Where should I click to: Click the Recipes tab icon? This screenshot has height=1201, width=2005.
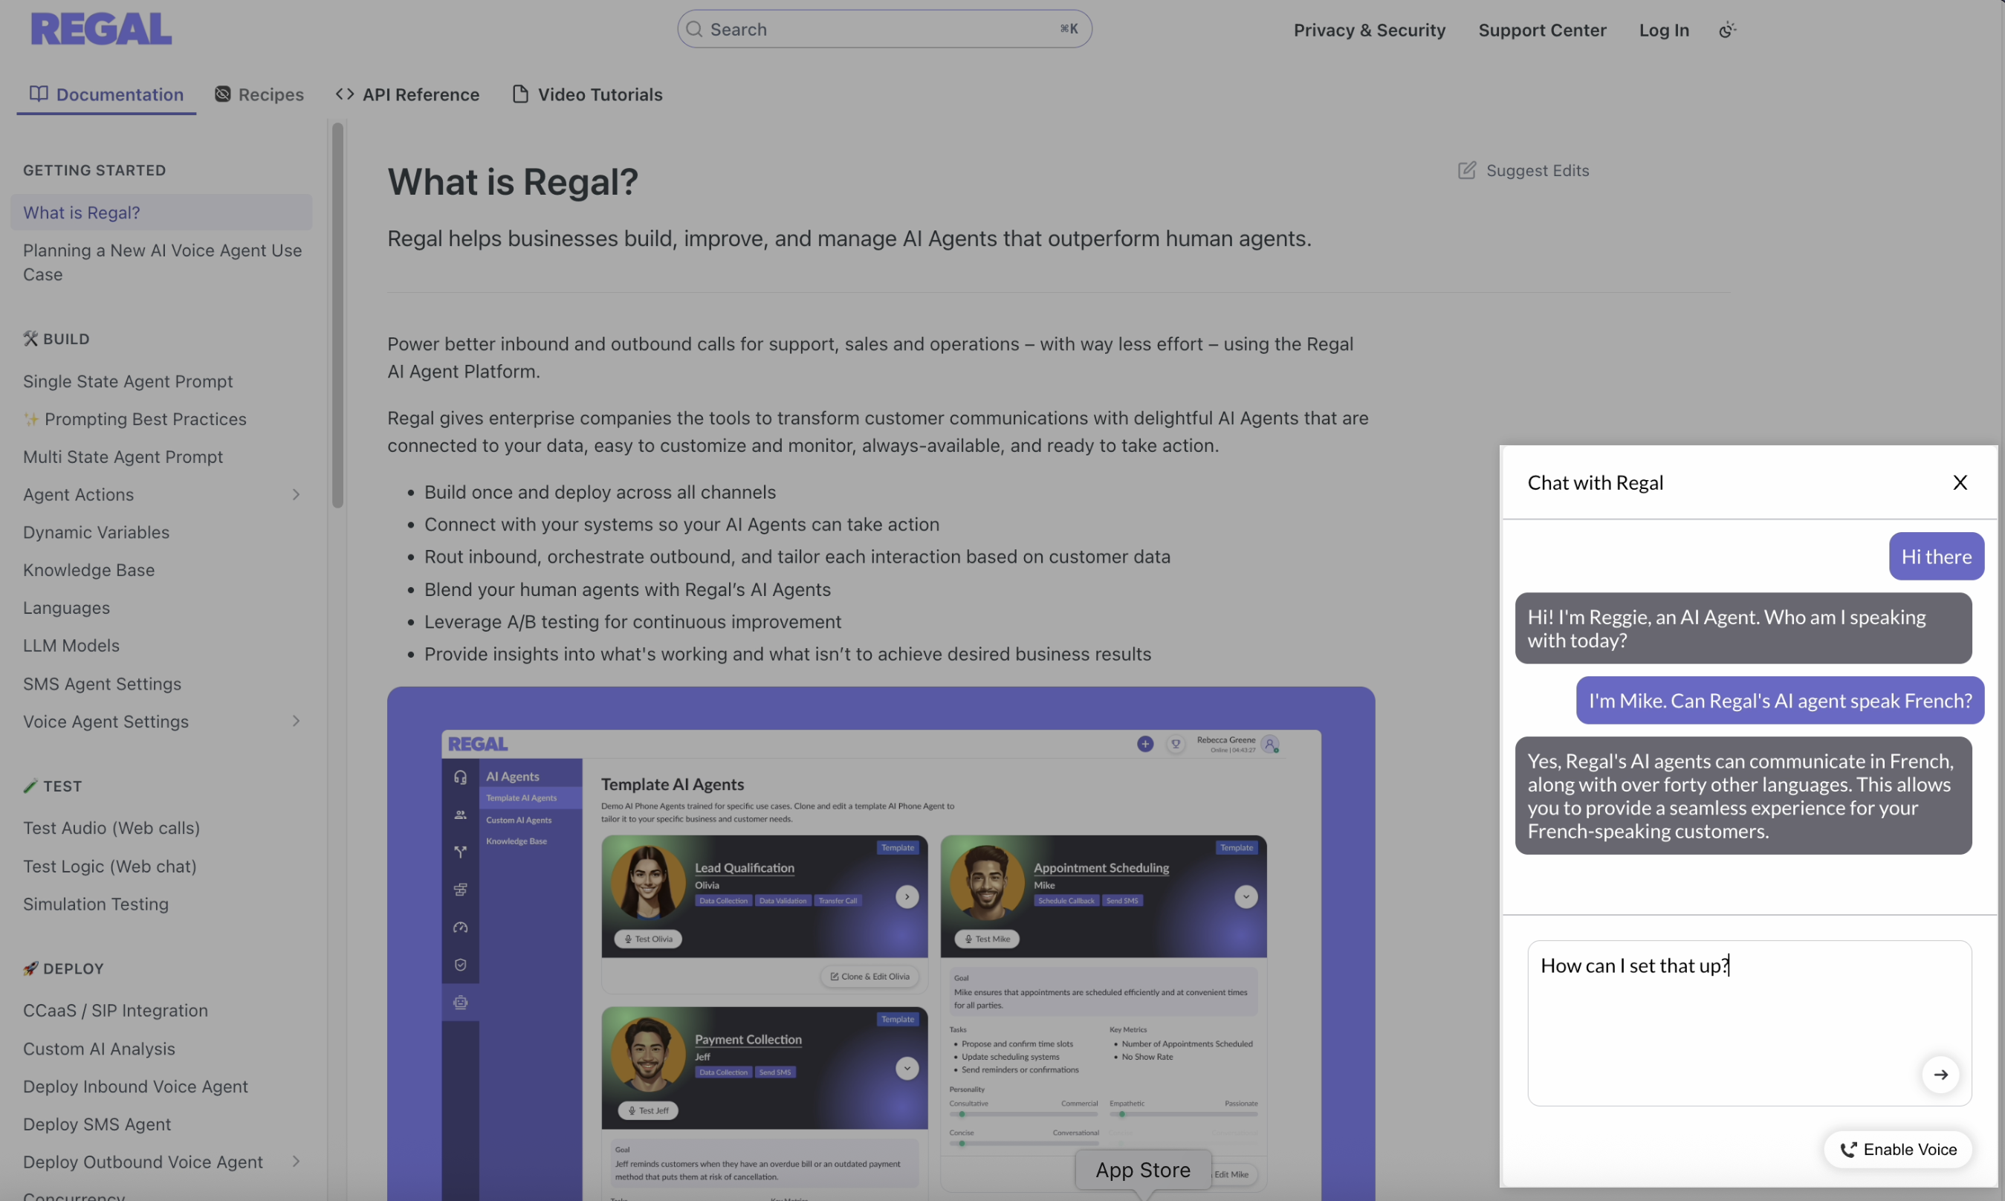222,94
